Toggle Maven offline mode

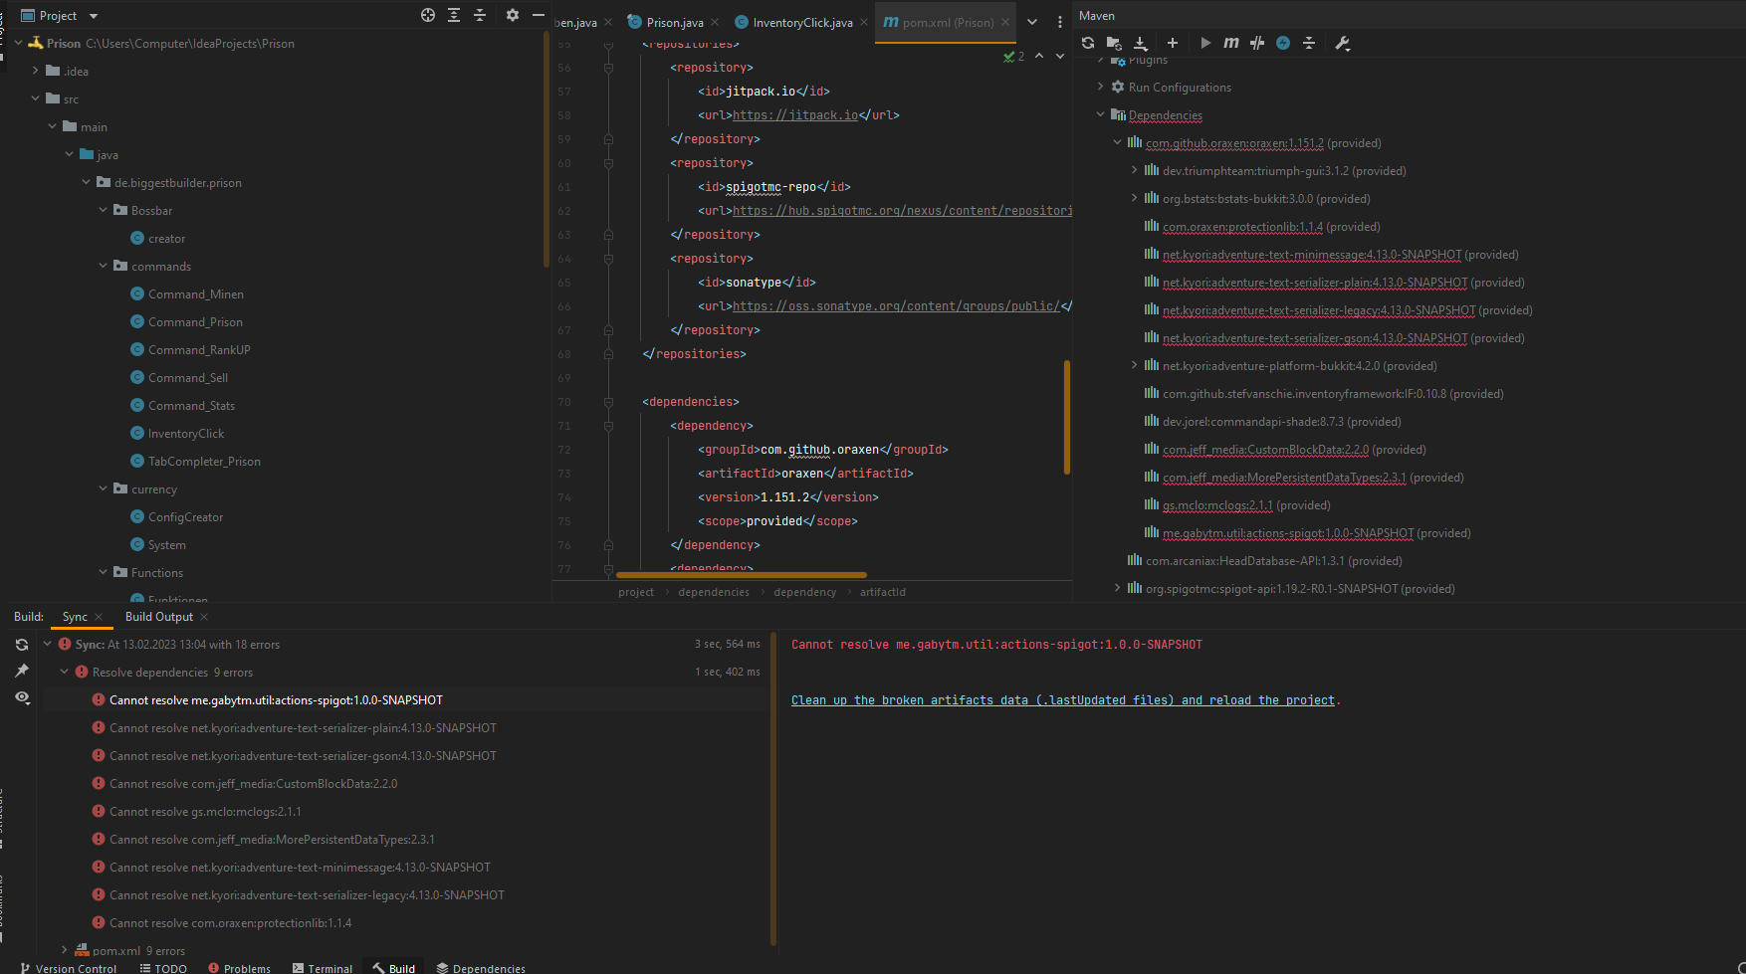coord(1257,43)
